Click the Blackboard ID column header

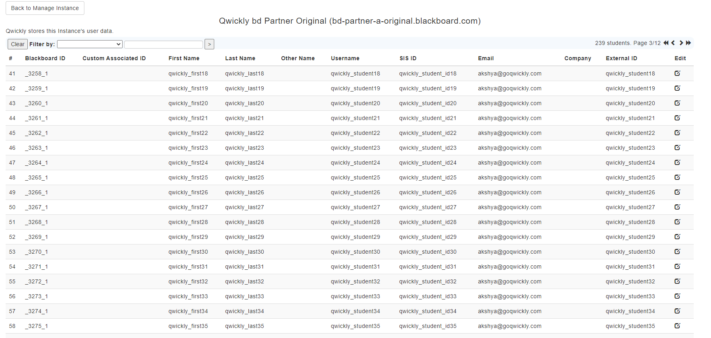[x=45, y=58]
